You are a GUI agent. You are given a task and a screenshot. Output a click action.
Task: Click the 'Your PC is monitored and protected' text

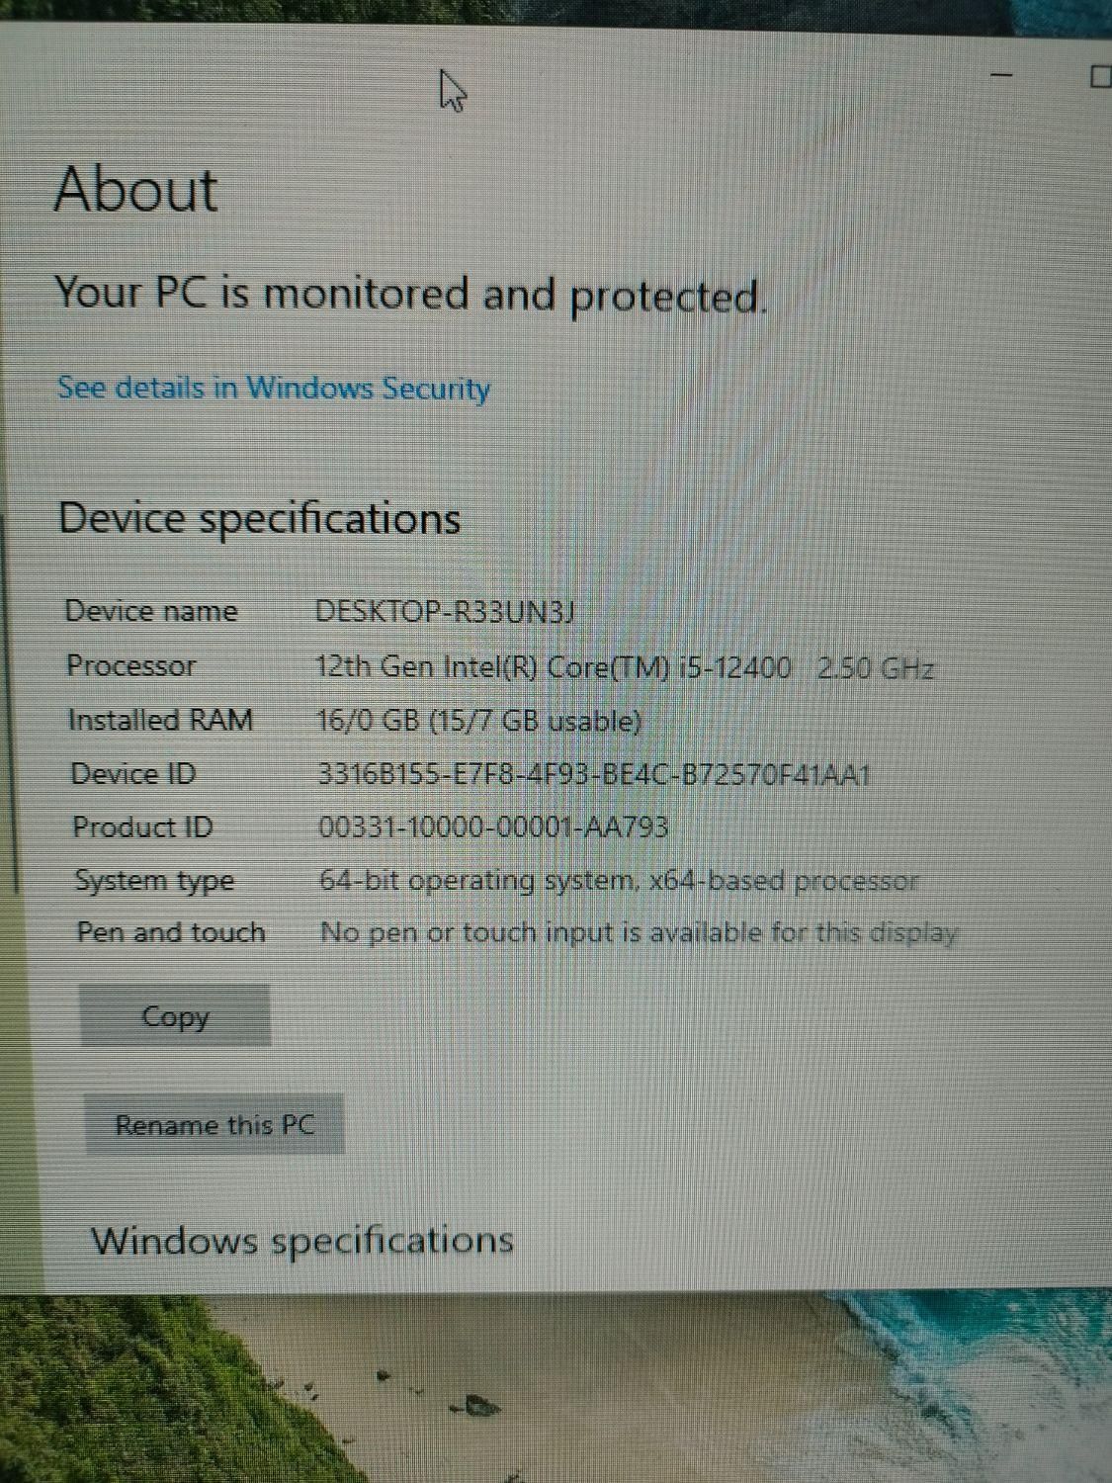point(410,295)
